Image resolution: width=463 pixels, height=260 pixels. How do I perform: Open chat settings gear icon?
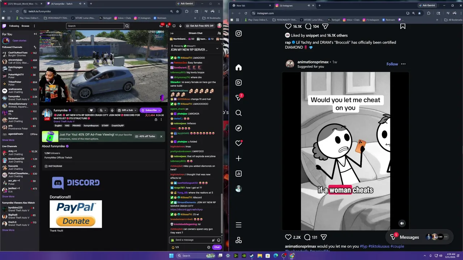coord(209,247)
